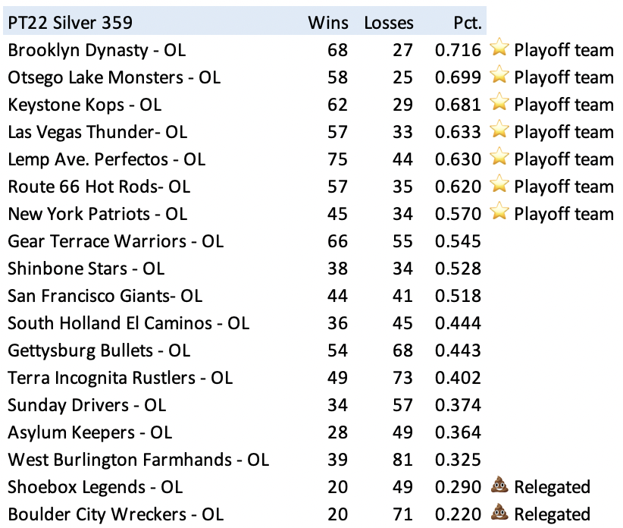Click the relegated emoji for Shoebox Legends

click(x=499, y=486)
